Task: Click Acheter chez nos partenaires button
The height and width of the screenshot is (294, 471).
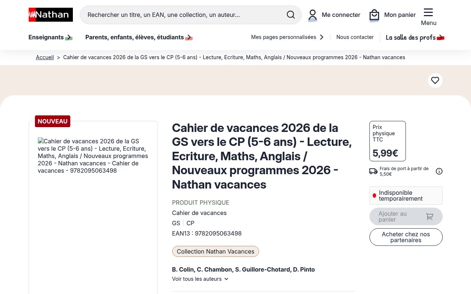Action: click(406, 237)
